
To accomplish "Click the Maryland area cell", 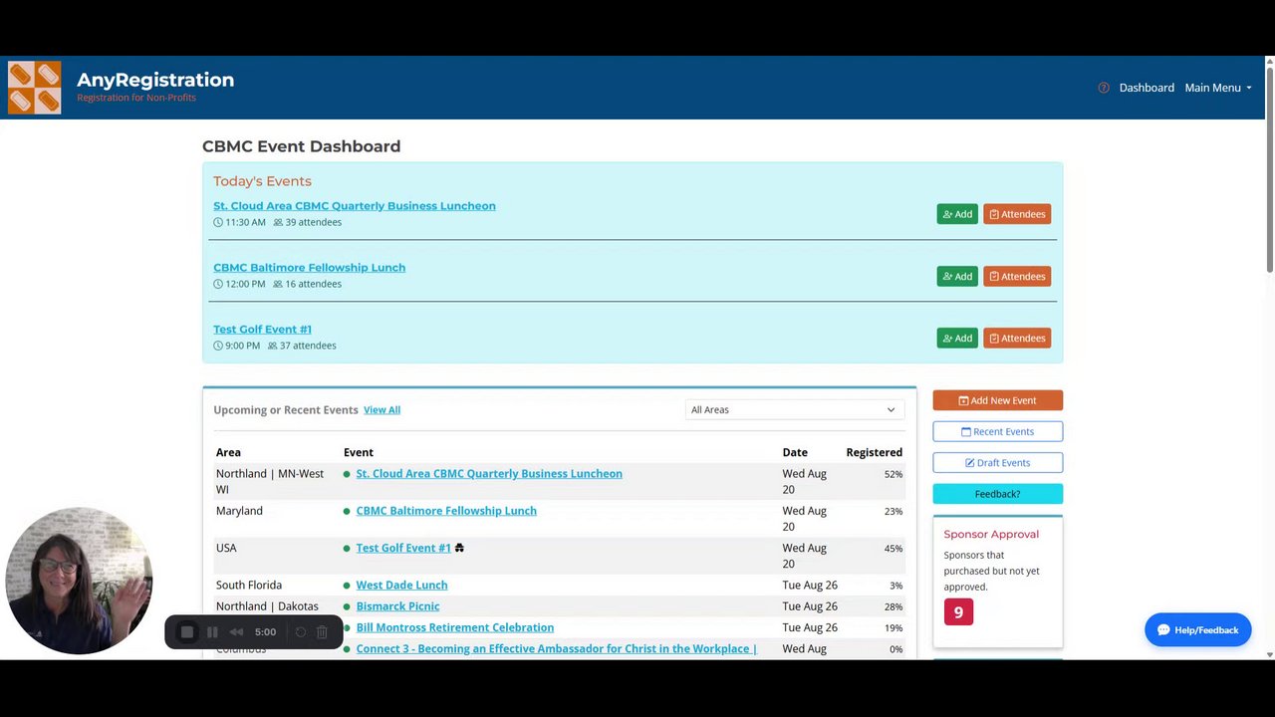I will point(239,511).
